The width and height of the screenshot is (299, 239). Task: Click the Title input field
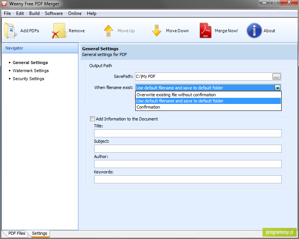click(188, 133)
